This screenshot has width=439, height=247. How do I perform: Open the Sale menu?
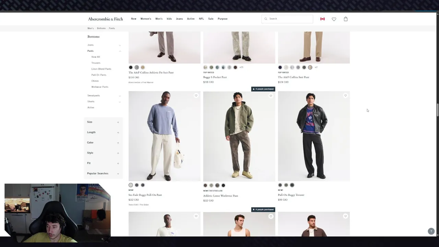[211, 19]
